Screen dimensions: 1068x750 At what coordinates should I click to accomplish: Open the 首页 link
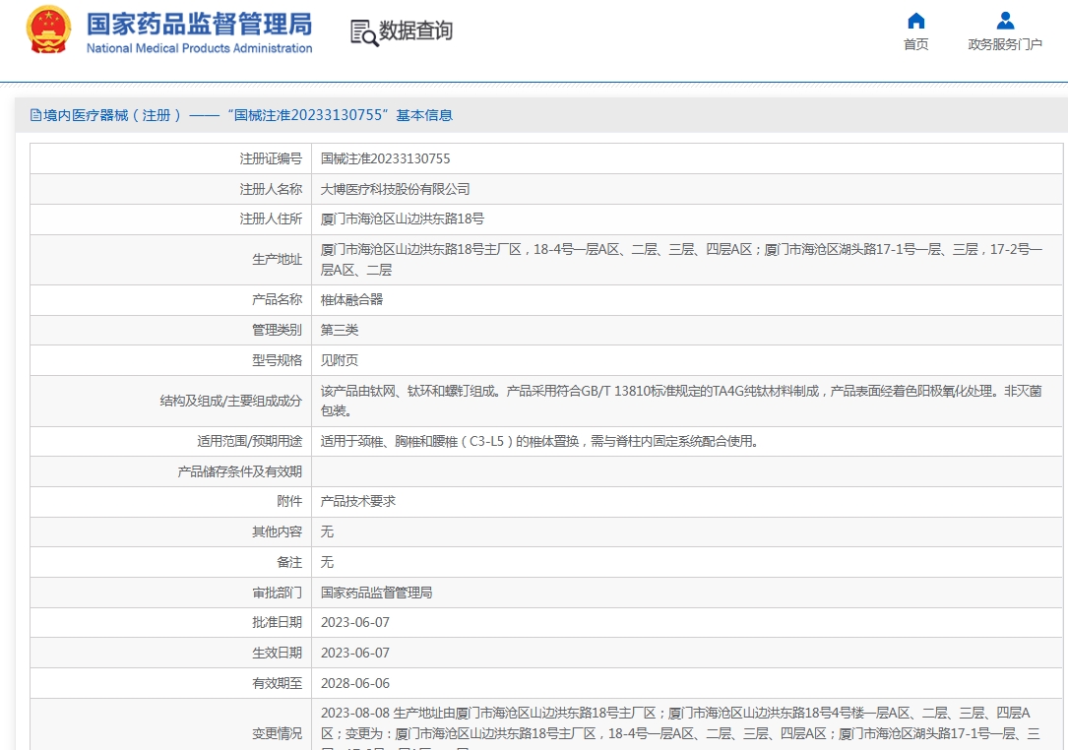(x=916, y=44)
